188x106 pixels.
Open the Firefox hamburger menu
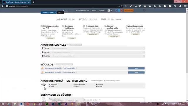click(185, 6)
